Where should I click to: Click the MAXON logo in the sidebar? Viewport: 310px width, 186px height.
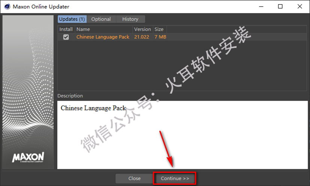pyautogui.click(x=28, y=157)
